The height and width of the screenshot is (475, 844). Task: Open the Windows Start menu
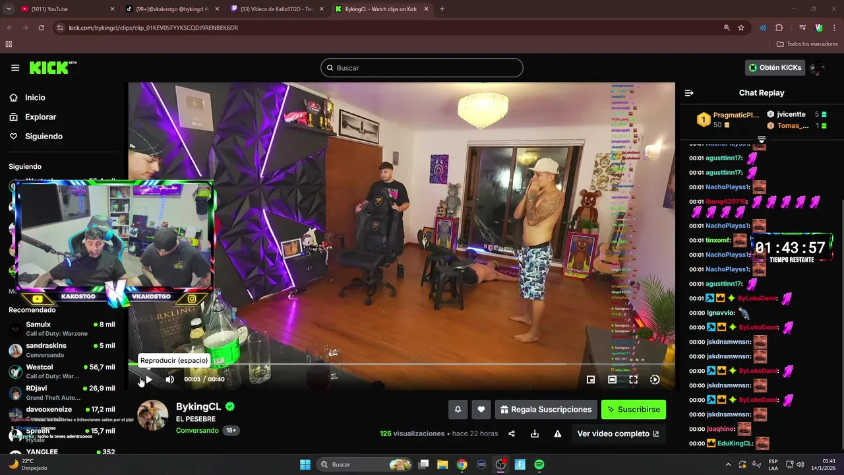click(305, 464)
